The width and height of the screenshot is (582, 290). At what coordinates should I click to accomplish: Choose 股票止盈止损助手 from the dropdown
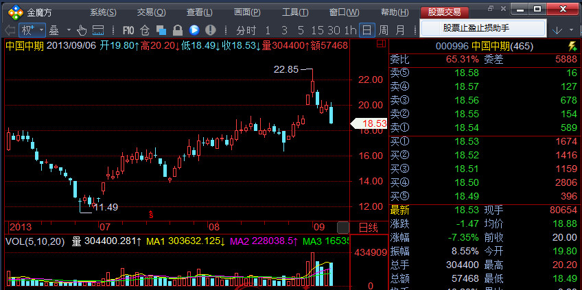(x=483, y=28)
